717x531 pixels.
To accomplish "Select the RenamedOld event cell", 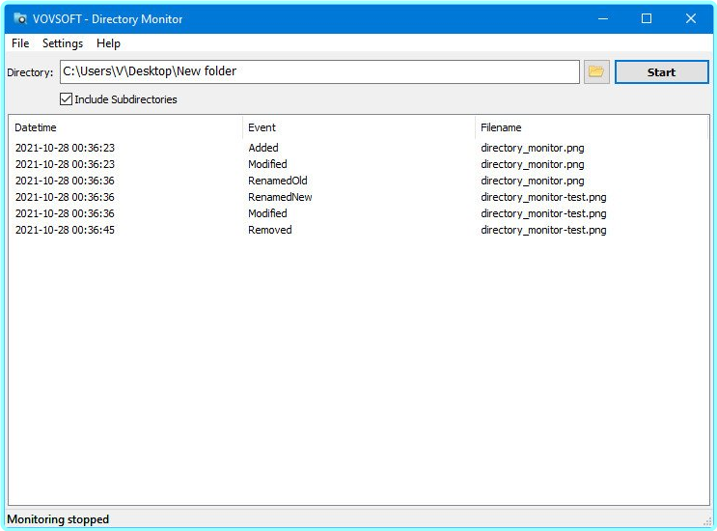I will click(x=278, y=181).
